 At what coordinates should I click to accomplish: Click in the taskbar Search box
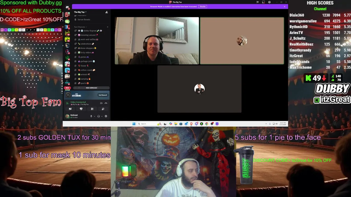(x=149, y=124)
